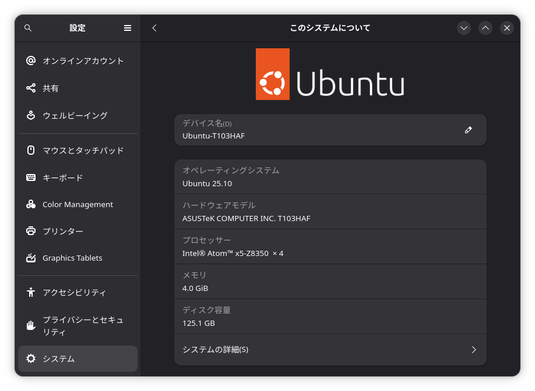Edit the device name with the pencil icon
Viewport: 535px width, 391px height.
(x=468, y=130)
